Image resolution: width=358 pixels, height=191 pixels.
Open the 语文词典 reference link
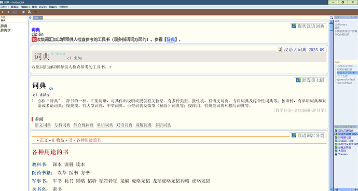[x=43, y=125]
